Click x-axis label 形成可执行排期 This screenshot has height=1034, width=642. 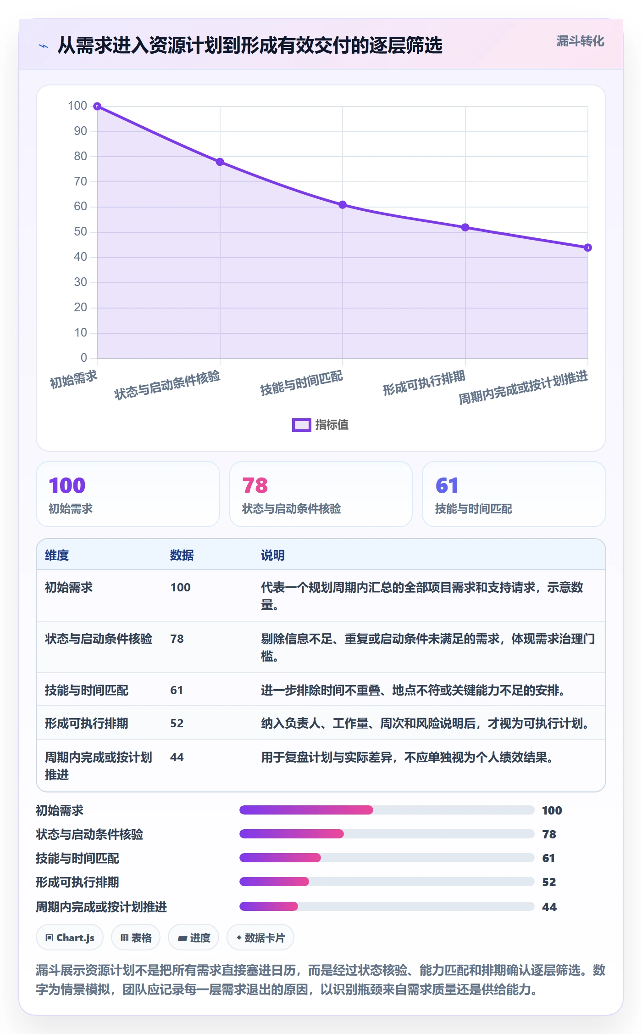(424, 383)
